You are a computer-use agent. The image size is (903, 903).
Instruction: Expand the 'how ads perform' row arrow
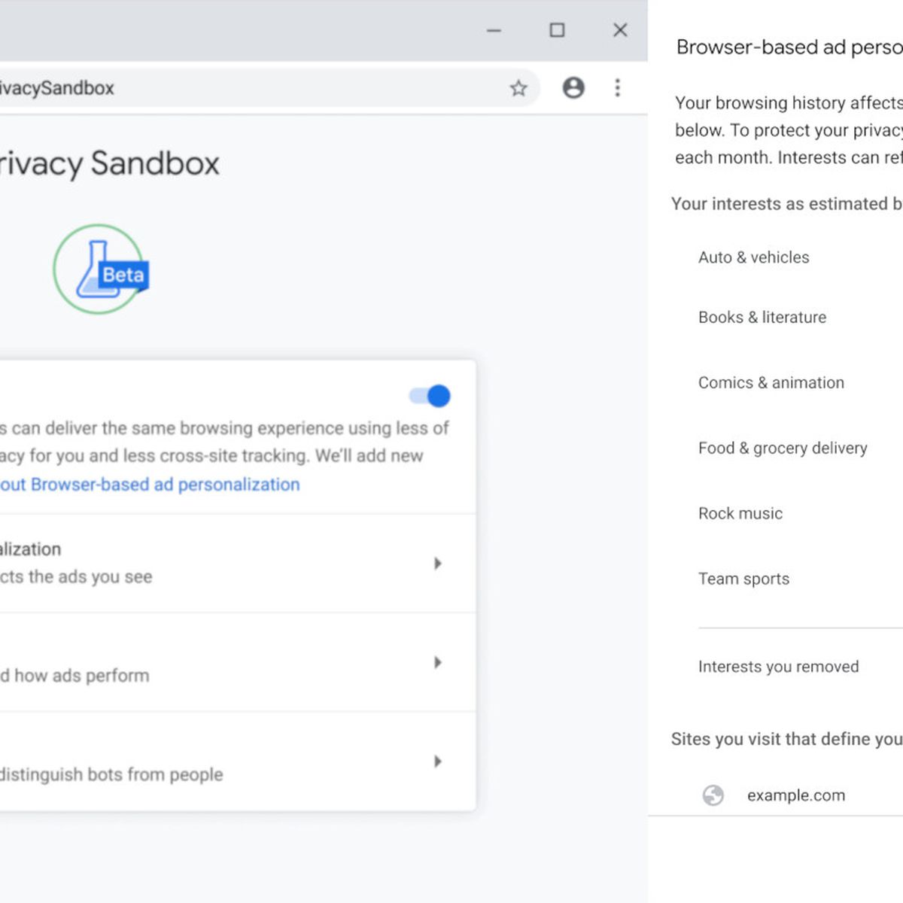point(438,662)
